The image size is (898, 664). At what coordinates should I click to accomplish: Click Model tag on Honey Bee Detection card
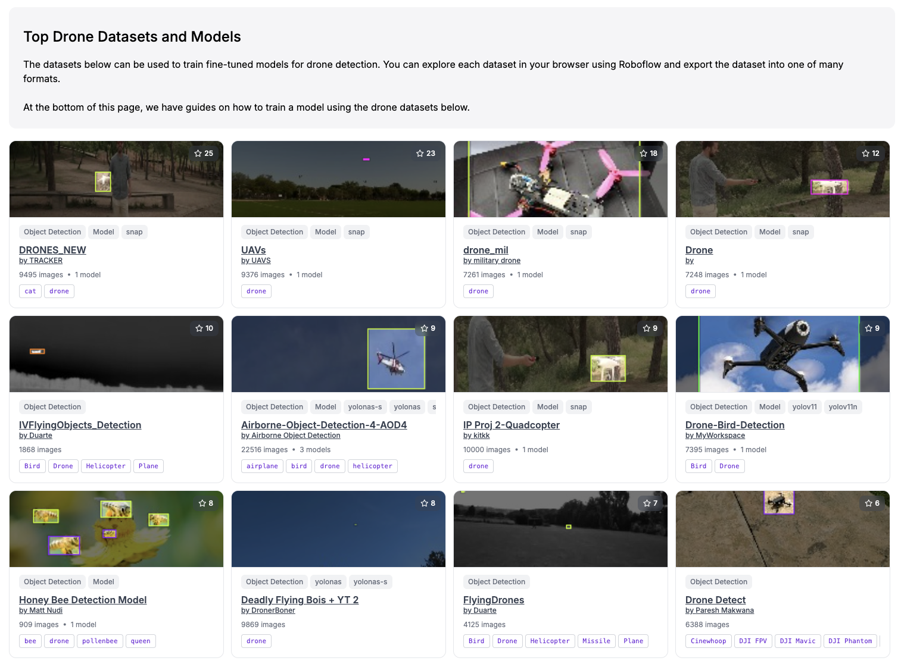(104, 582)
